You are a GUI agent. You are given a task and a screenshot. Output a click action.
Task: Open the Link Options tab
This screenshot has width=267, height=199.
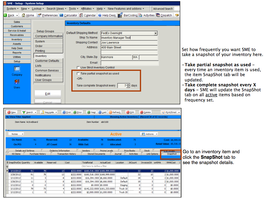(x=152, y=154)
